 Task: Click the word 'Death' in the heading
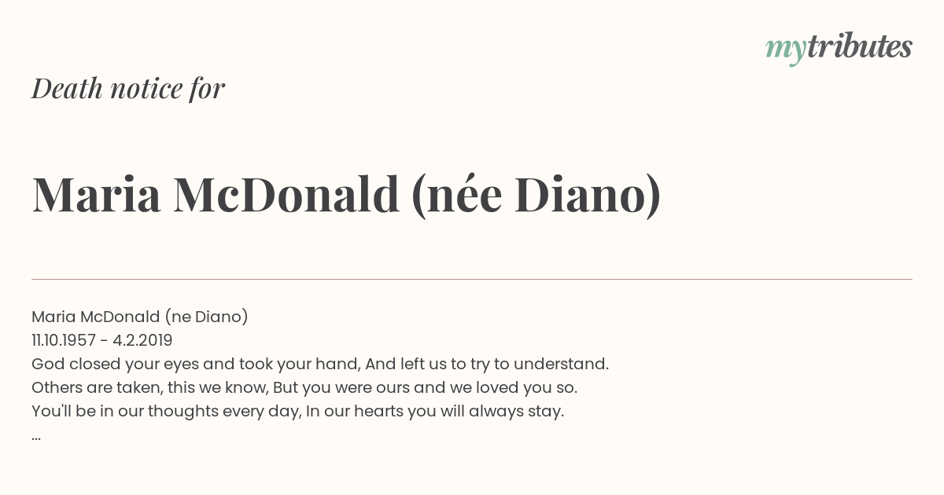pos(67,89)
